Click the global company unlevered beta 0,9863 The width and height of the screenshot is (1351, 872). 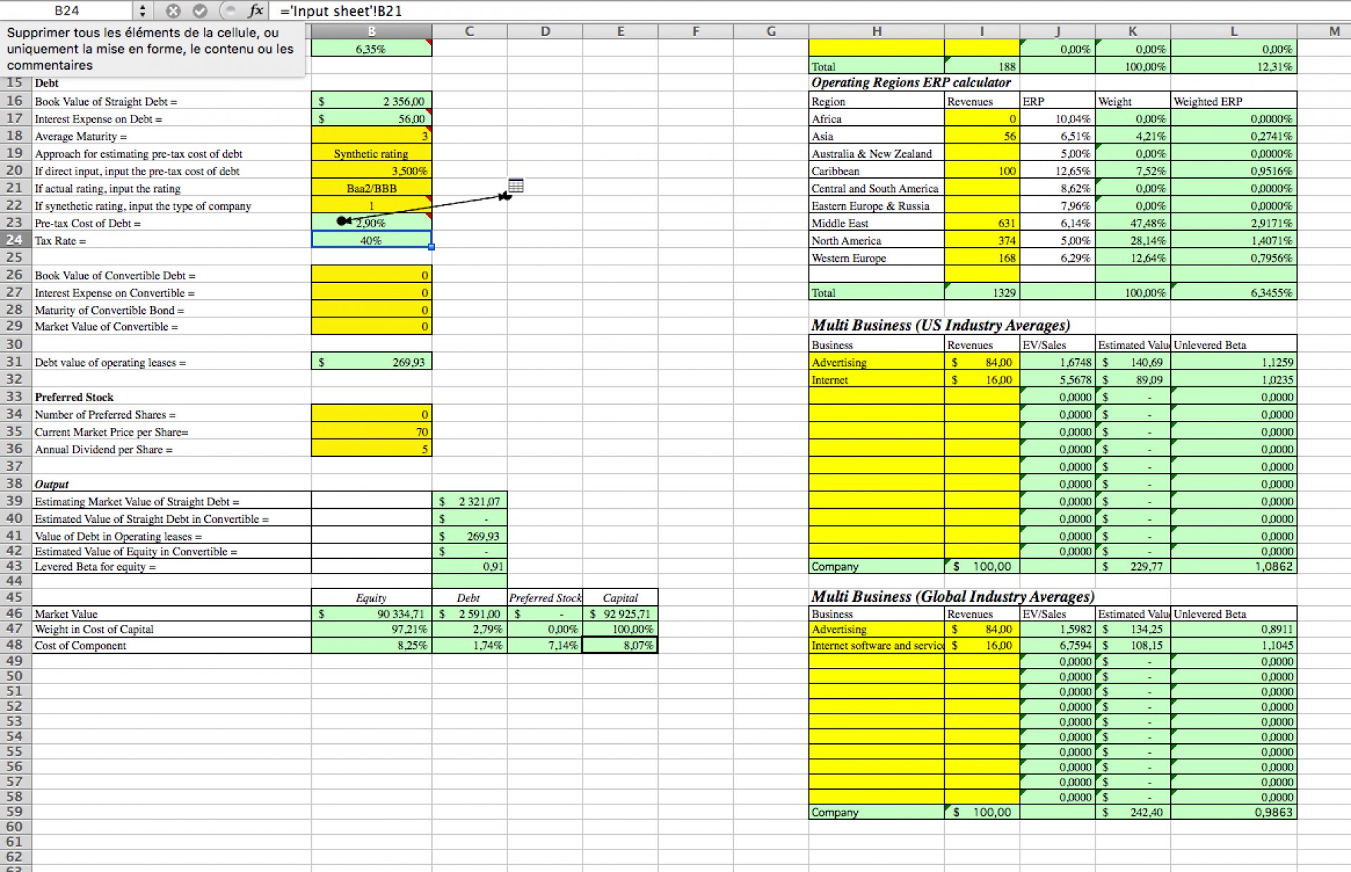click(x=1233, y=811)
